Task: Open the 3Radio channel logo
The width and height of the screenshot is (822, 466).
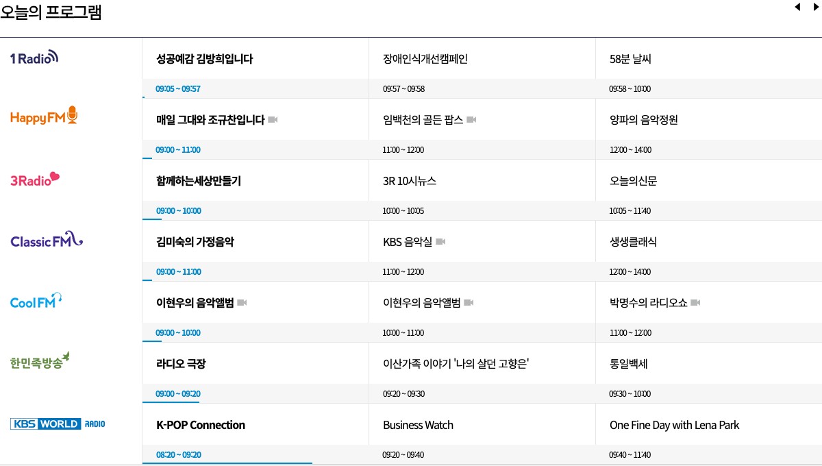Action: (x=35, y=180)
